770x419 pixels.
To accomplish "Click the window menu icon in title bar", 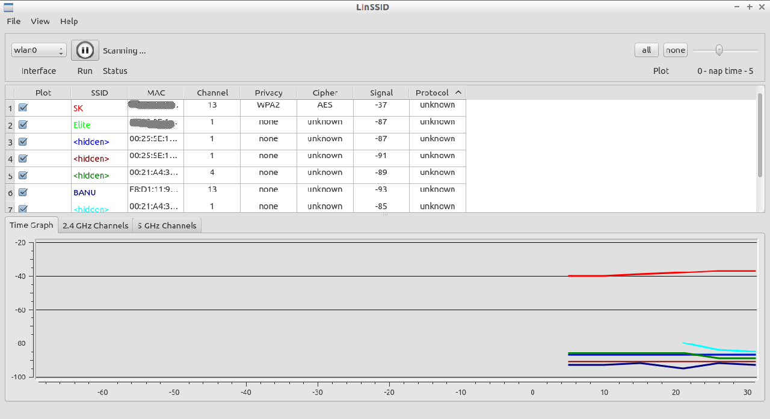I will click(8, 7).
